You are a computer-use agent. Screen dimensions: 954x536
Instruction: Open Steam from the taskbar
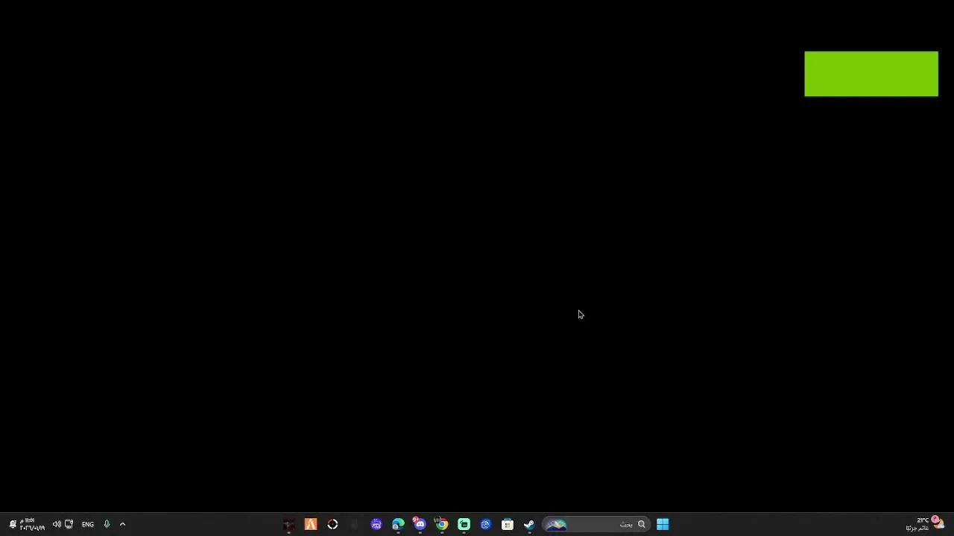click(529, 525)
